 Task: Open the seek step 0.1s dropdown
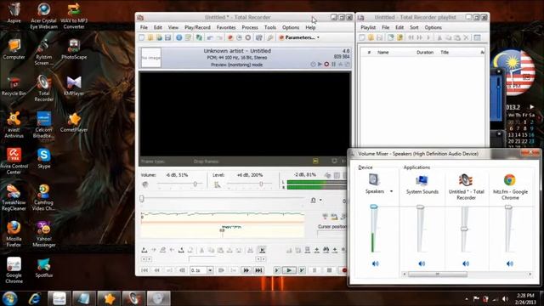click(x=210, y=270)
